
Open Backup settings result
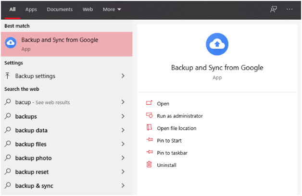[67, 76]
